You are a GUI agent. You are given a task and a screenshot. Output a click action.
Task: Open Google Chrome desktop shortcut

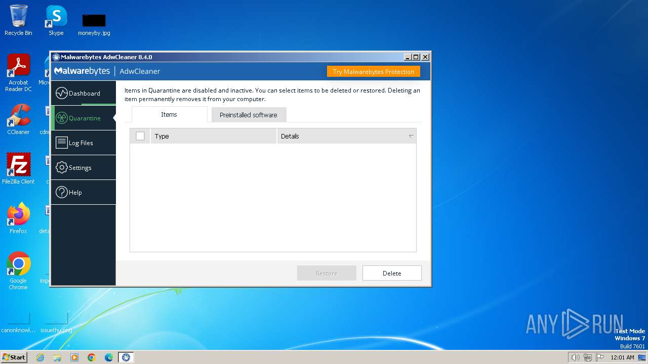[19, 270]
